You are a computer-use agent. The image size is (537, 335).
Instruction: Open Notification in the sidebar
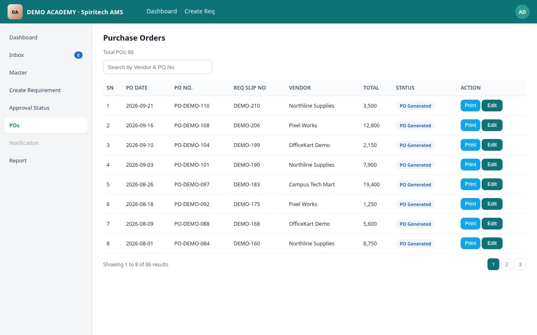(46, 143)
